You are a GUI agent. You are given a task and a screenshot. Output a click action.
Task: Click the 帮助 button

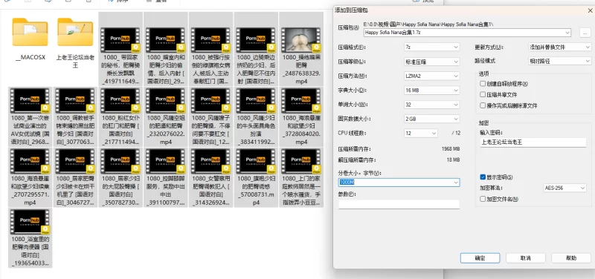(571, 258)
